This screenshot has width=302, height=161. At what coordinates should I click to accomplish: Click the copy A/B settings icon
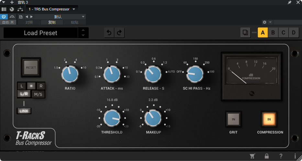pos(245,32)
